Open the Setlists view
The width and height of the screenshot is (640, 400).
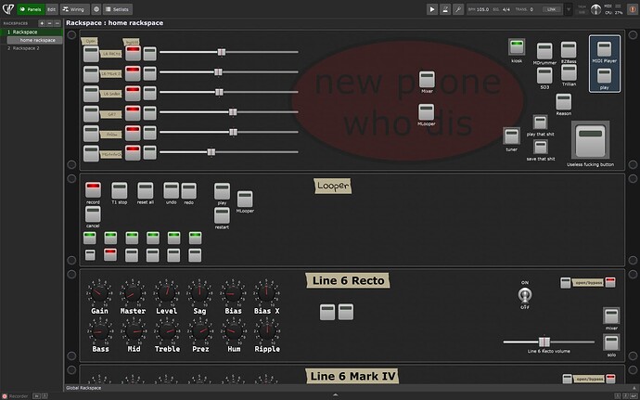(118, 9)
